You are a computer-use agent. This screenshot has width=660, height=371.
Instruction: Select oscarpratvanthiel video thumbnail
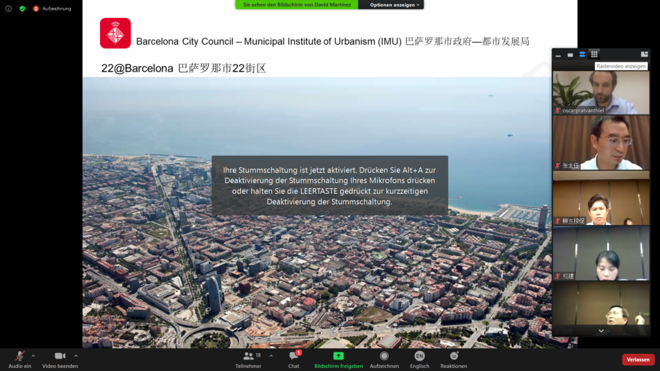point(601,92)
